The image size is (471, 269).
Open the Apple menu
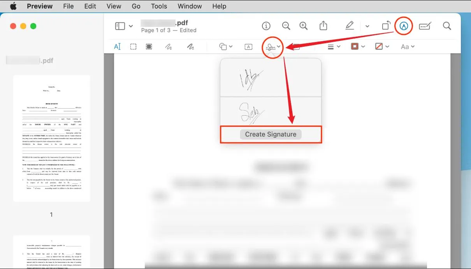coord(13,6)
